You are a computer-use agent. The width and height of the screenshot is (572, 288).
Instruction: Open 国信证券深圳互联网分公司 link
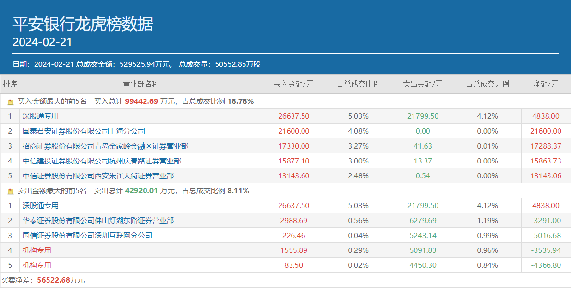87,236
